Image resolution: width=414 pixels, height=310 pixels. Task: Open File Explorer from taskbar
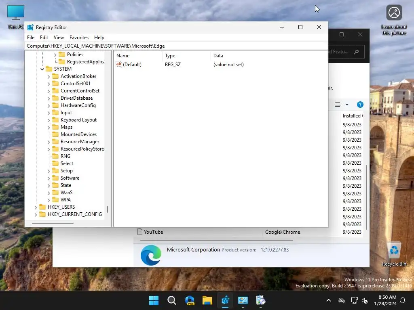[207, 300]
